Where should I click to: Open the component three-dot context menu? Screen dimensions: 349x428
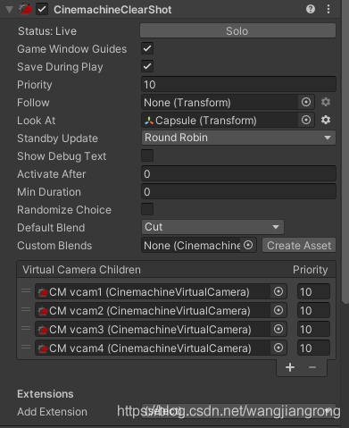(x=328, y=9)
